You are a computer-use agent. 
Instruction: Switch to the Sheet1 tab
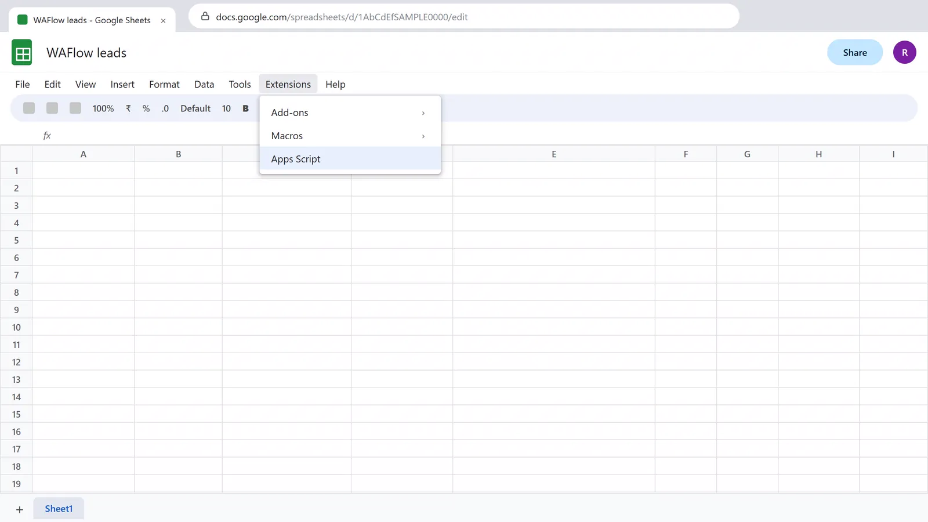(x=59, y=509)
